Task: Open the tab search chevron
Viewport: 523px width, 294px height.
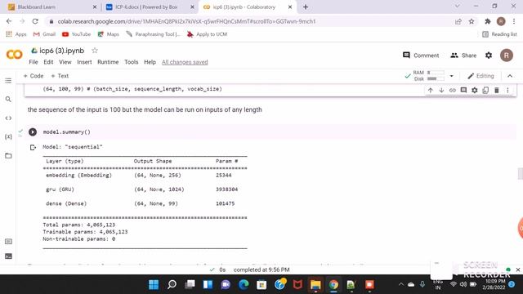Action: tap(457, 7)
